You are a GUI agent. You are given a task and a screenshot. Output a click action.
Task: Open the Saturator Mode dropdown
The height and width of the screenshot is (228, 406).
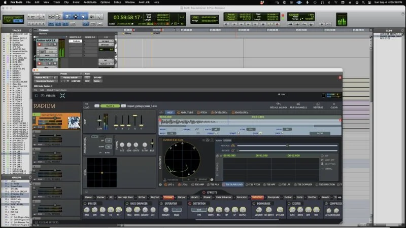pos(177,210)
